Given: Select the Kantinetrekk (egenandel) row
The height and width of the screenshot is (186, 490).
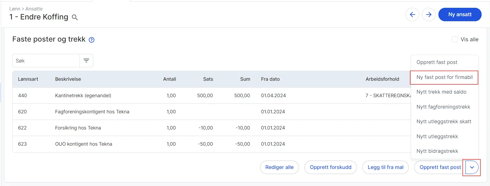Looking at the screenshot, I should (83, 96).
